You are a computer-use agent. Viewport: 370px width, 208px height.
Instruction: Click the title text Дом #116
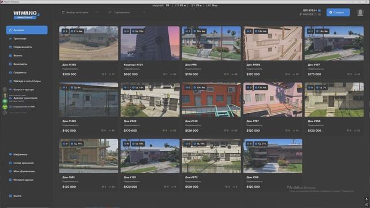coord(191,65)
